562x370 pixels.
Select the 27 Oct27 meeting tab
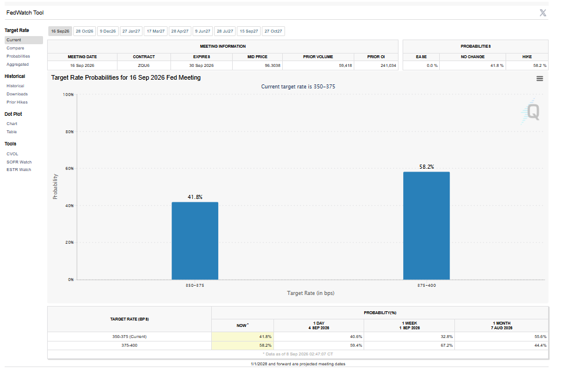pyautogui.click(x=273, y=31)
